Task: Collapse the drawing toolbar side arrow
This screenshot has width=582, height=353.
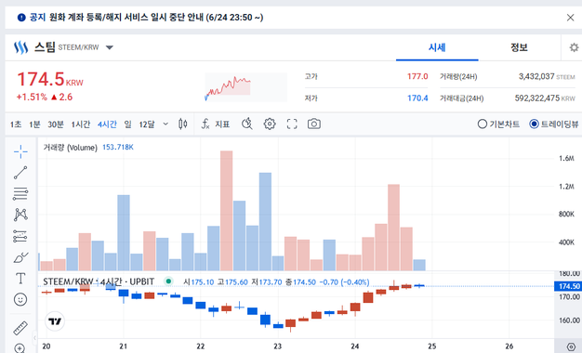Action: pos(35,337)
